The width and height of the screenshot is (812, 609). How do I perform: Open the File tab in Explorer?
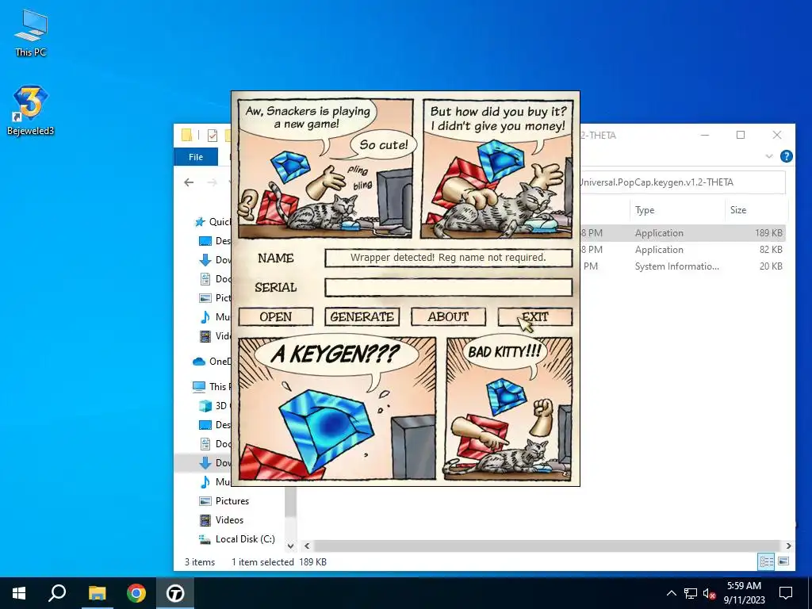(196, 157)
